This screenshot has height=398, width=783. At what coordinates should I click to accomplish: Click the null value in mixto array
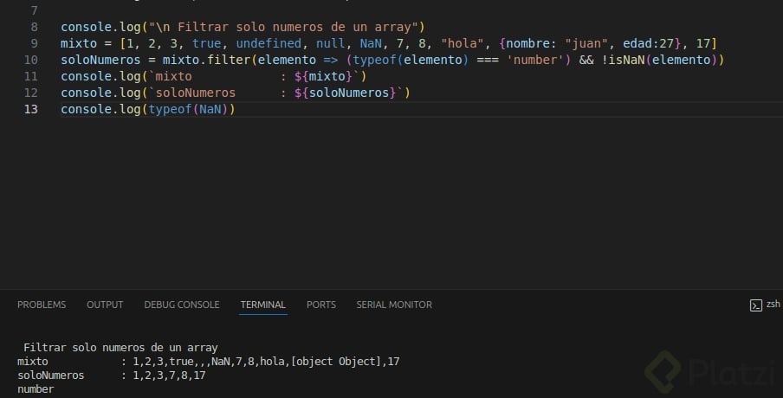[331, 43]
